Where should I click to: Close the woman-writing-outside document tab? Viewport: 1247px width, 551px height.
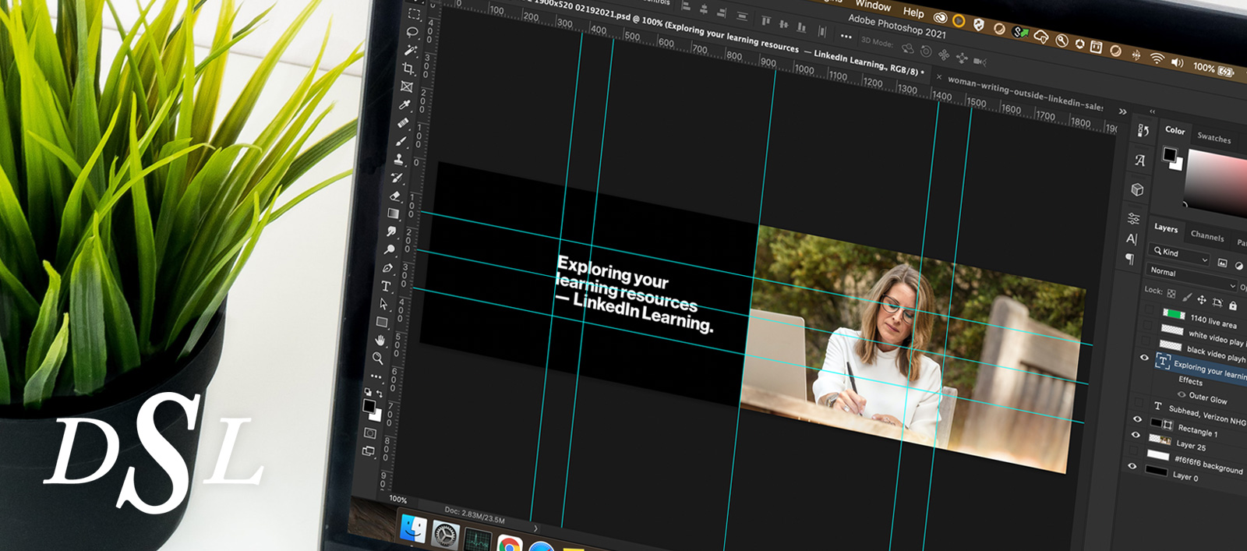pos(938,77)
